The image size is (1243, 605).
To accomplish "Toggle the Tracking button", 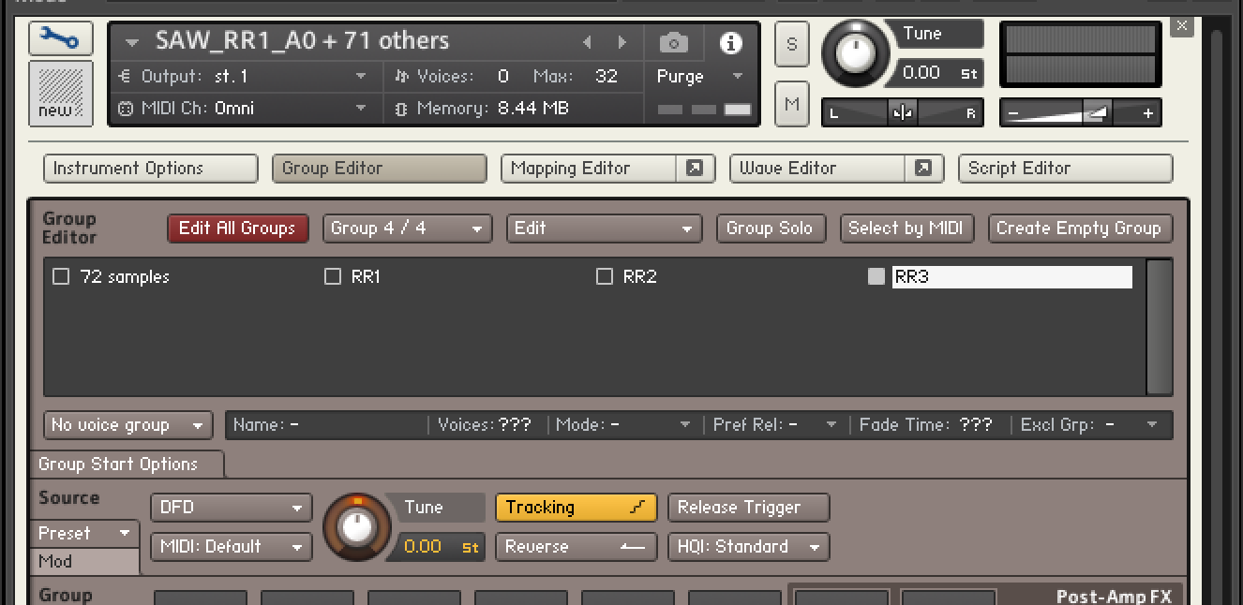I will click(576, 508).
